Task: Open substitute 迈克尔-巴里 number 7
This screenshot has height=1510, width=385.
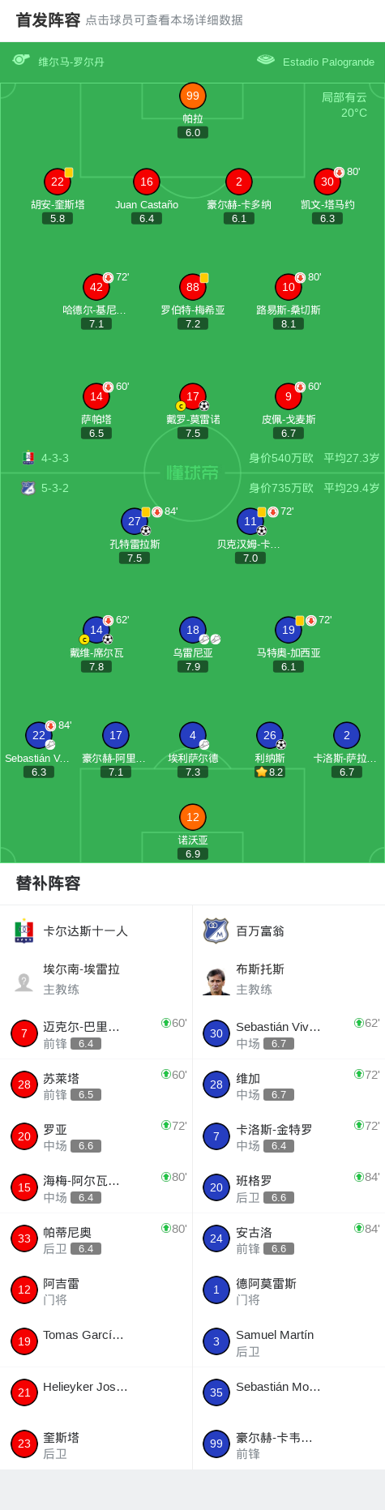Action: tap(24, 1033)
